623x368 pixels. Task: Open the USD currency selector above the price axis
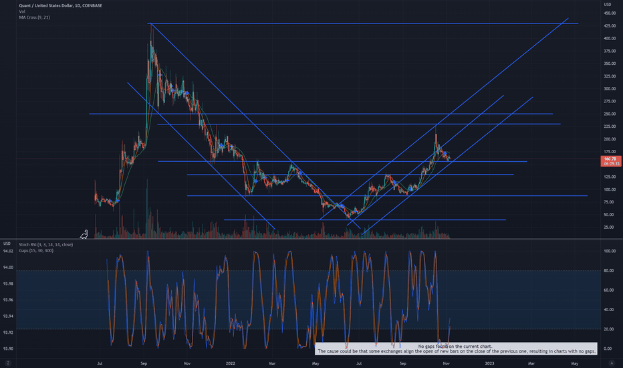pyautogui.click(x=608, y=5)
